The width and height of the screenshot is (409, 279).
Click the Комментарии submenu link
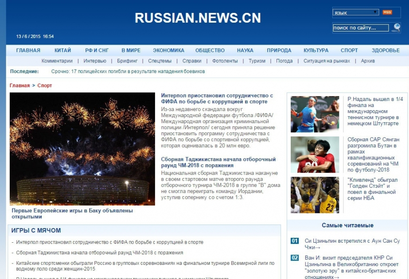point(57,61)
